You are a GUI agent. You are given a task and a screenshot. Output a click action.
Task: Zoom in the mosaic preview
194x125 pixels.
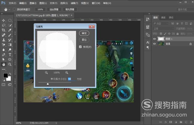(x=67, y=73)
